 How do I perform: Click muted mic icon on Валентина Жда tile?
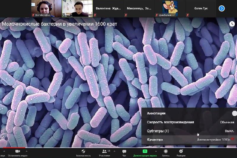[95, 15]
